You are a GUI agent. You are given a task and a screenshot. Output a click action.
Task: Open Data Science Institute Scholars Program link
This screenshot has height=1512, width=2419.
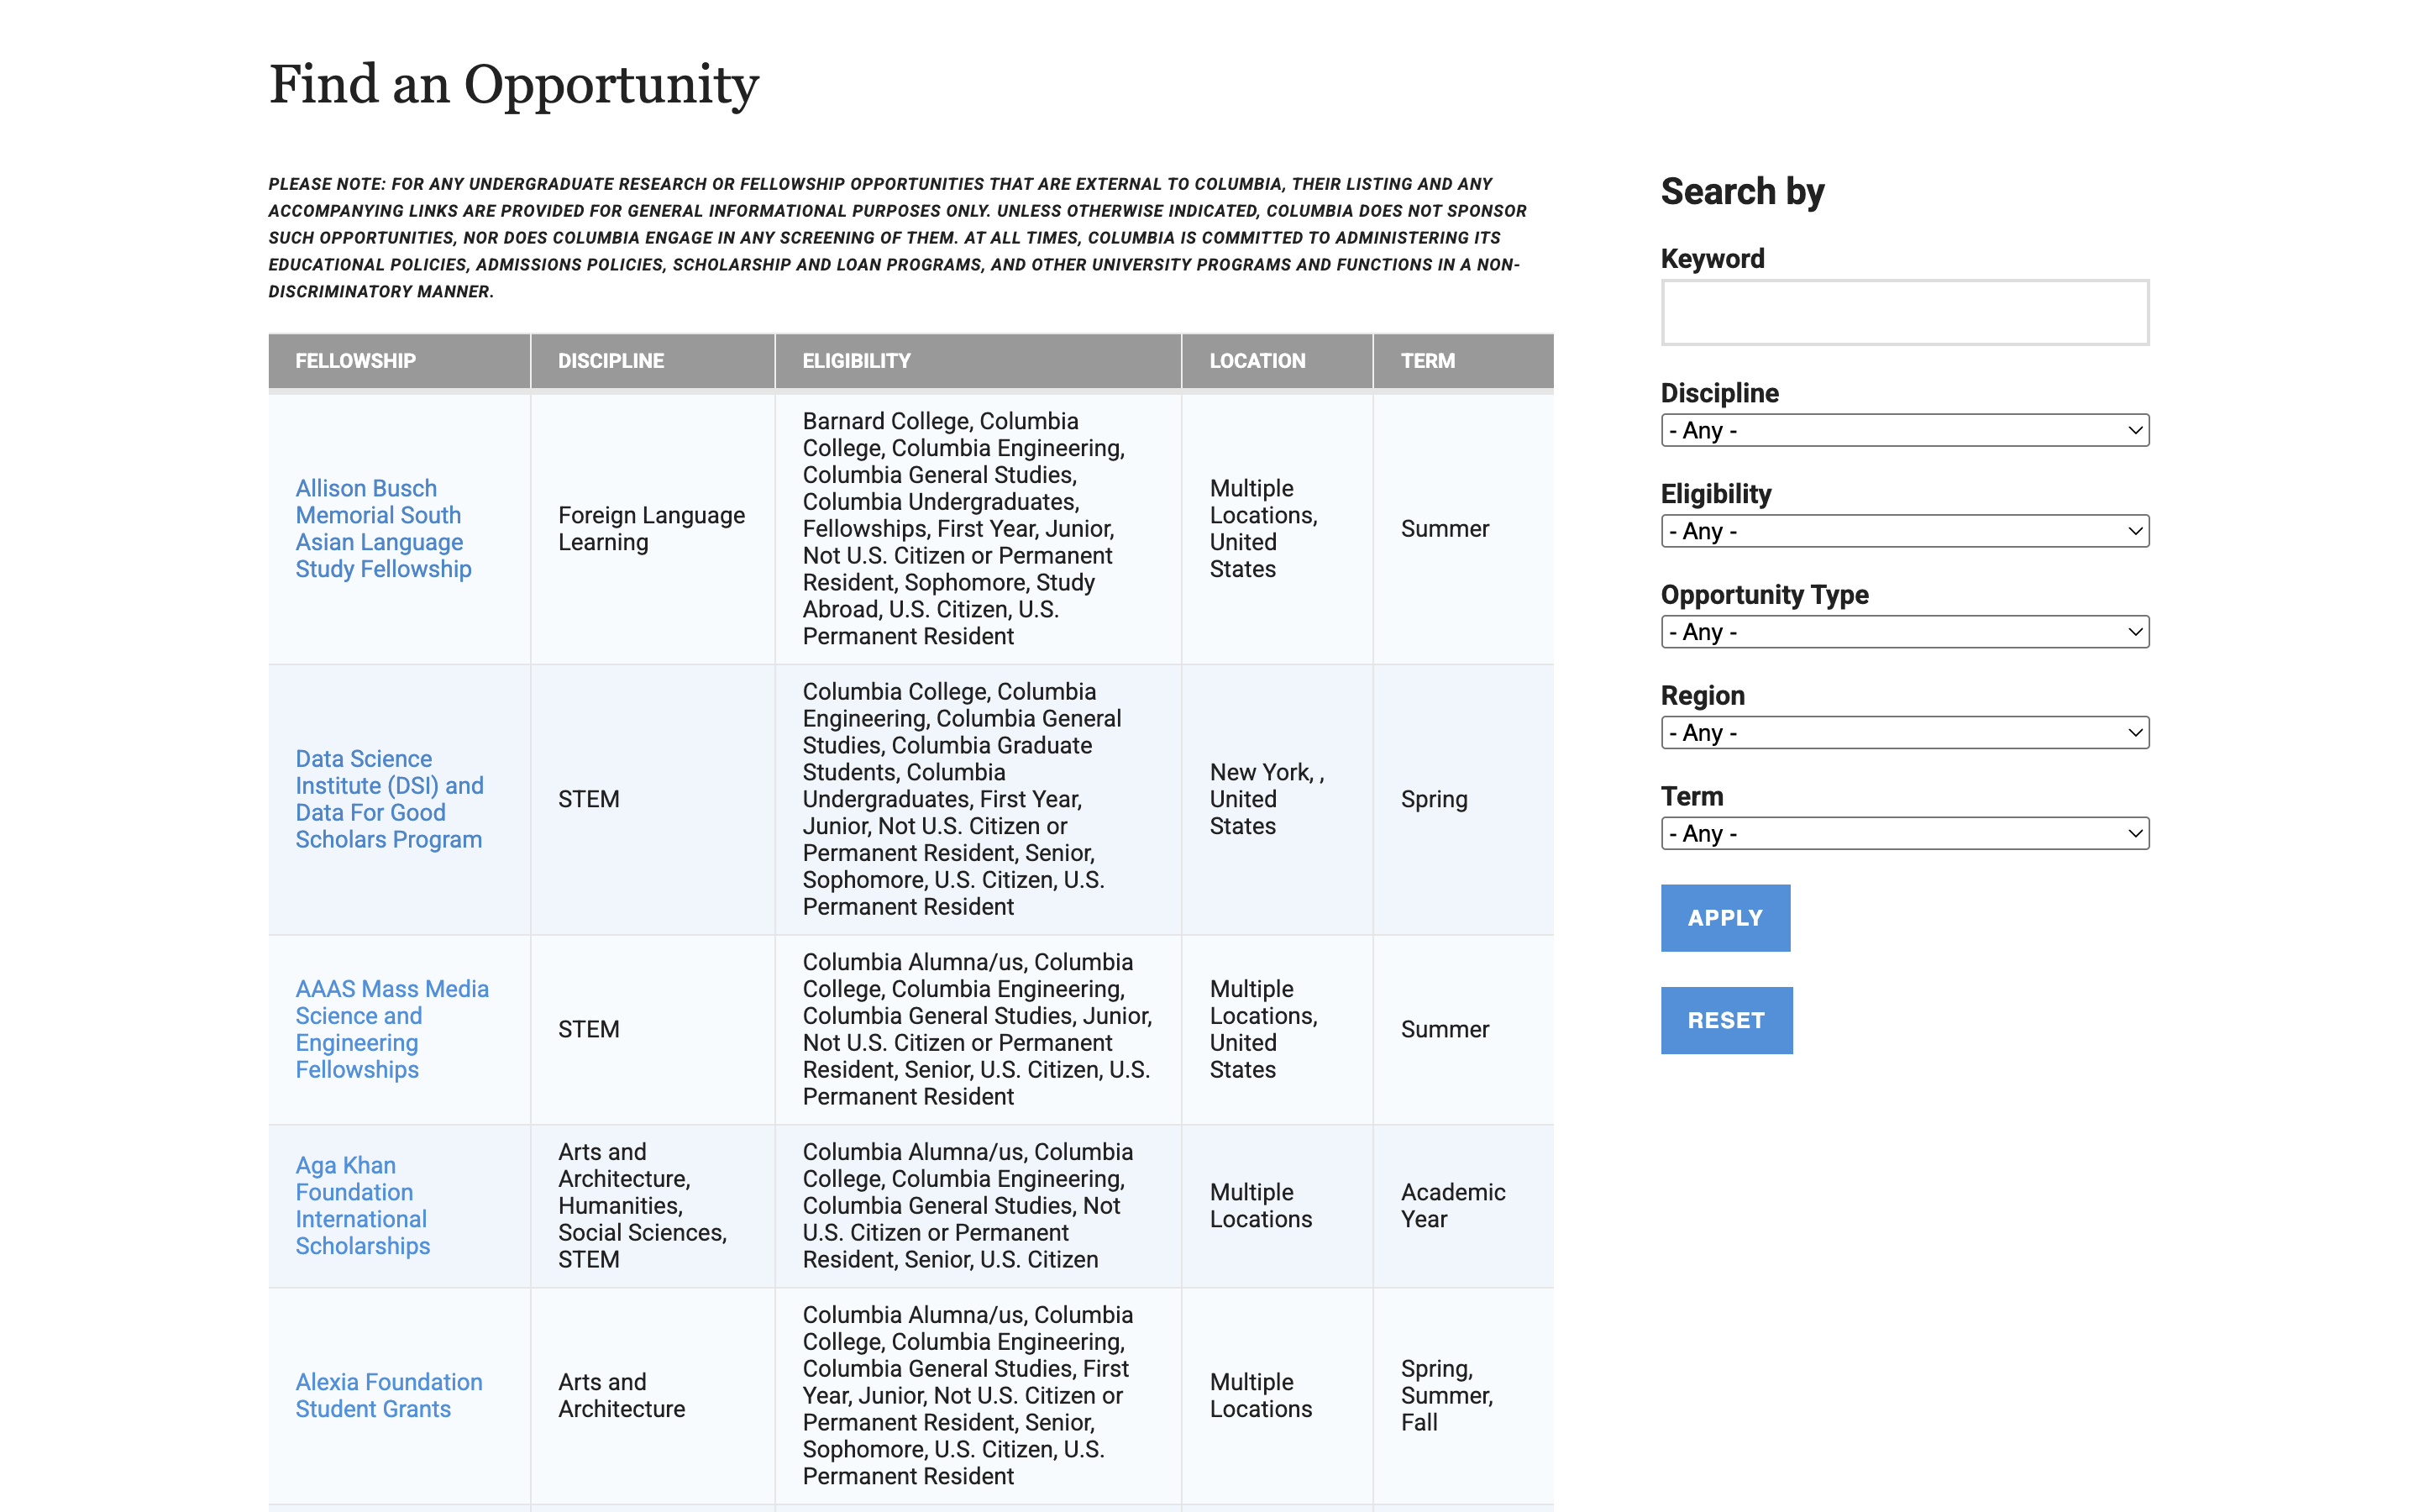pos(389,799)
